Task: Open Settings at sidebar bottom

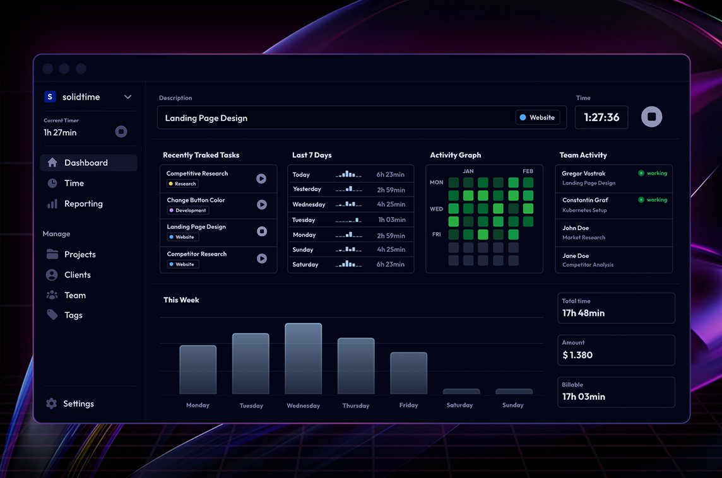Action: pos(78,404)
